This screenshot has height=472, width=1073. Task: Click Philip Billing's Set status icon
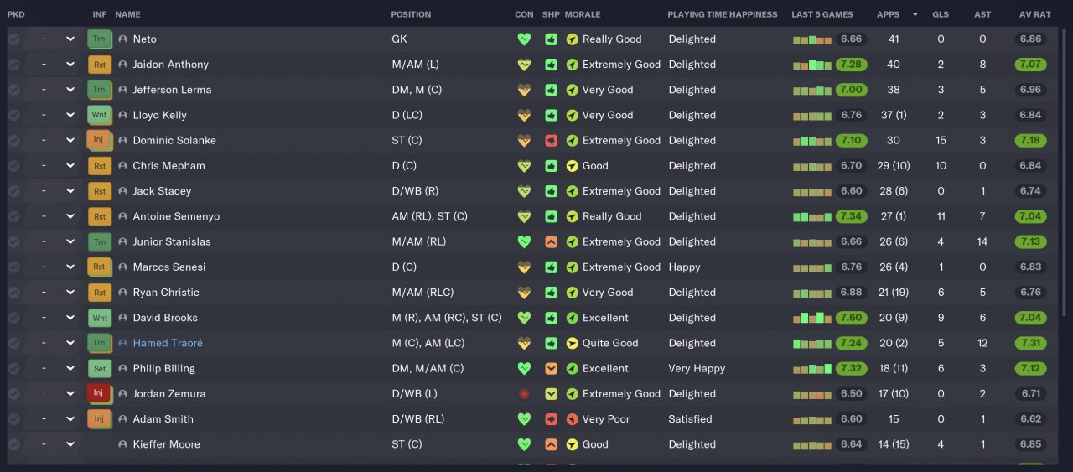(x=99, y=368)
